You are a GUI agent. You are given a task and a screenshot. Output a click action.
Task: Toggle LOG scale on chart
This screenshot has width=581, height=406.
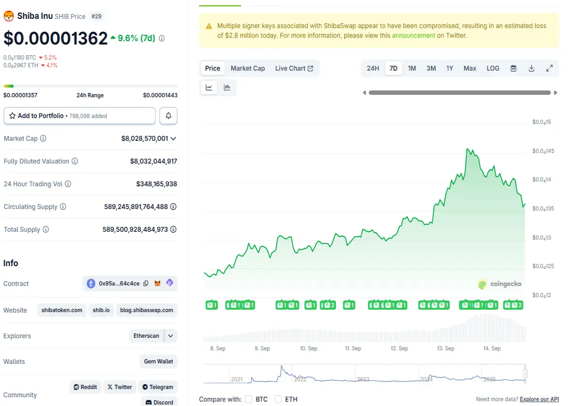[x=493, y=68]
